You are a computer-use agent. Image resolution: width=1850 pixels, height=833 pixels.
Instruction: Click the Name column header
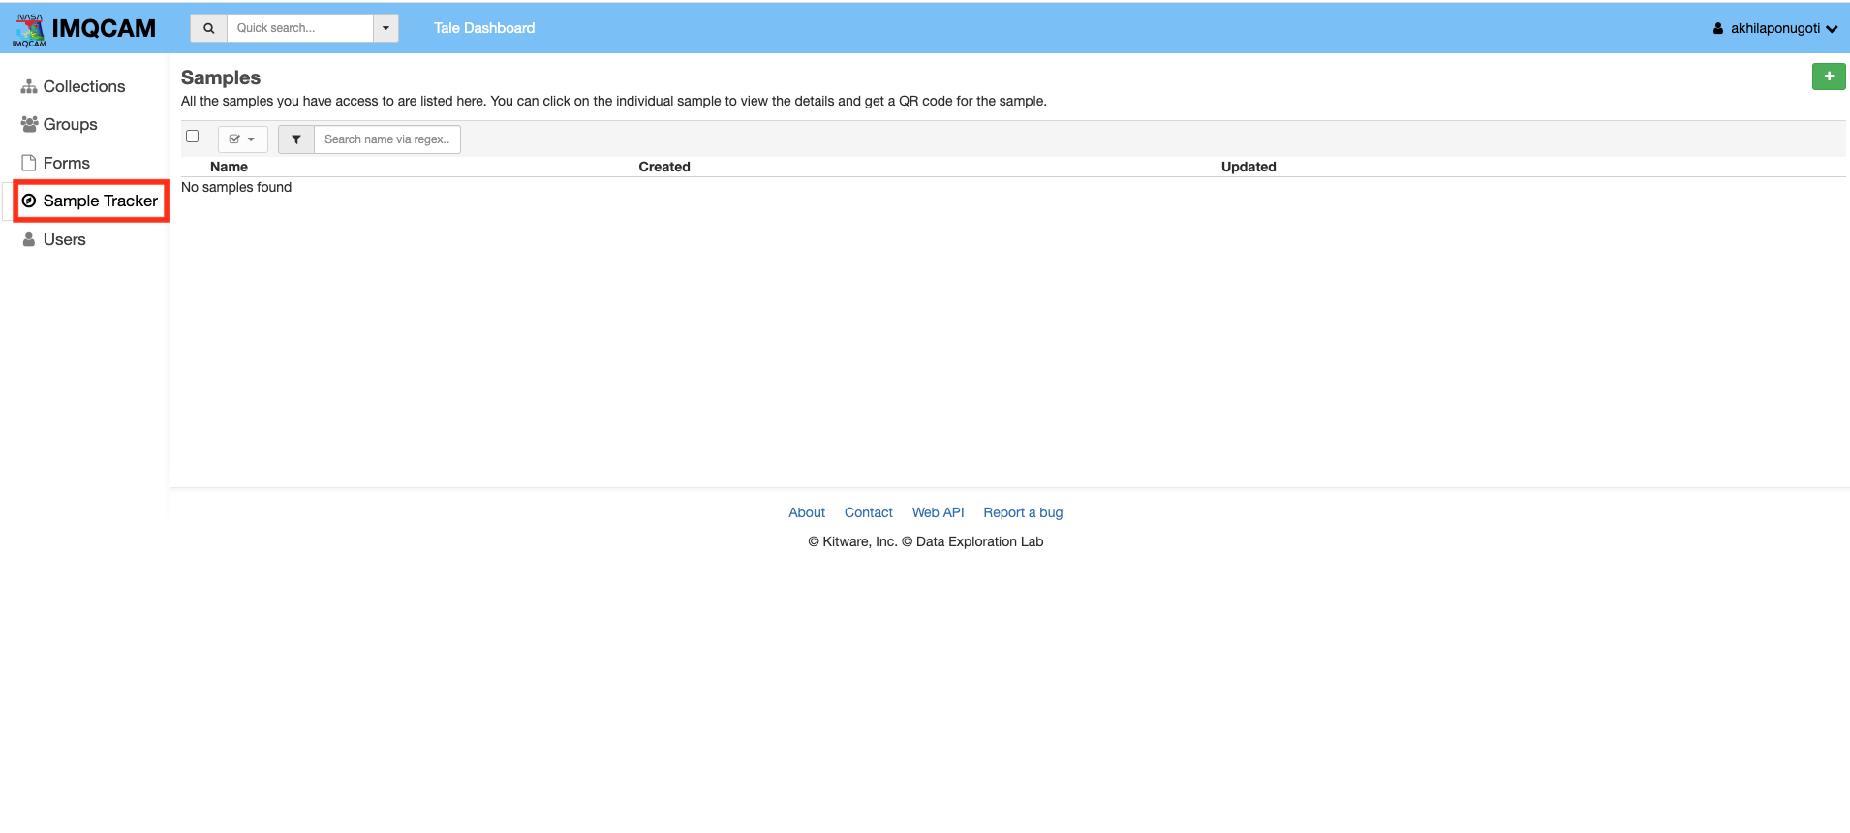[229, 167]
